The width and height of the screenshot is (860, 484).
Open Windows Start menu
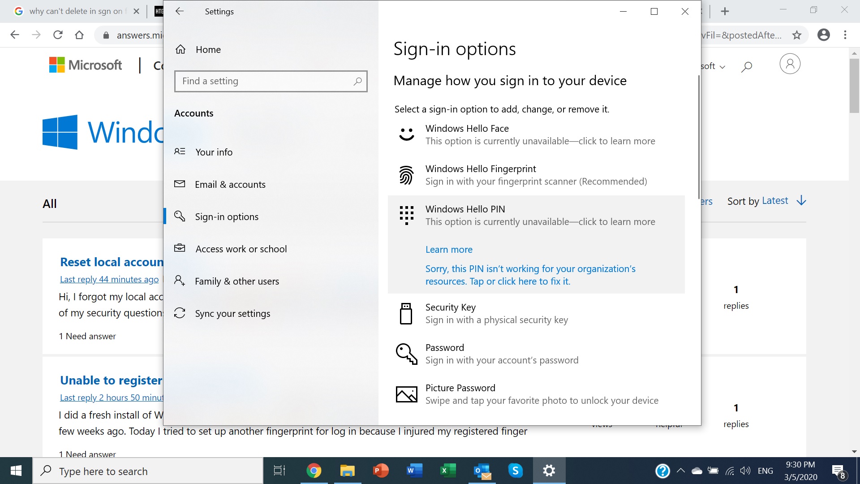(x=16, y=471)
